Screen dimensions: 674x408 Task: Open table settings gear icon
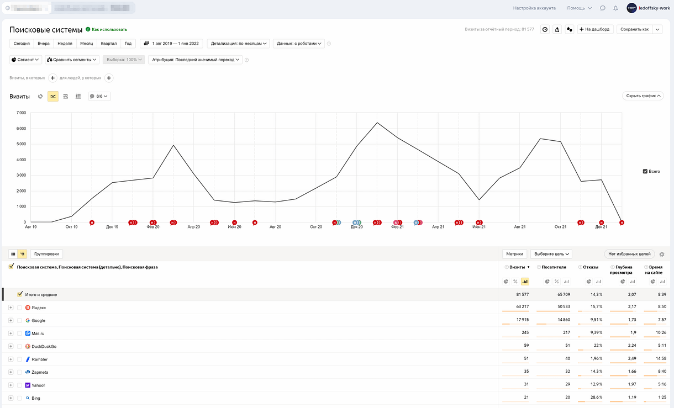(x=662, y=255)
